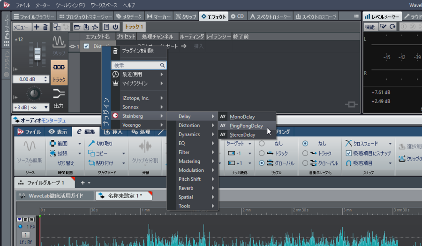422x246 pixels.
Task: Click the 範囲 range icon
Action: pyautogui.click(x=53, y=143)
